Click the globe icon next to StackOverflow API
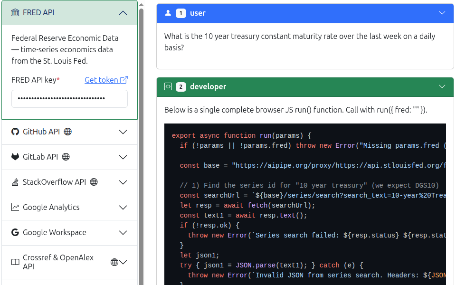Viewport: 456px width, 285px height. 94,182
